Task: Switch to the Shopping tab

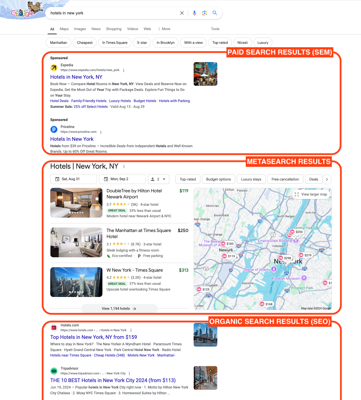Action: [x=114, y=29]
